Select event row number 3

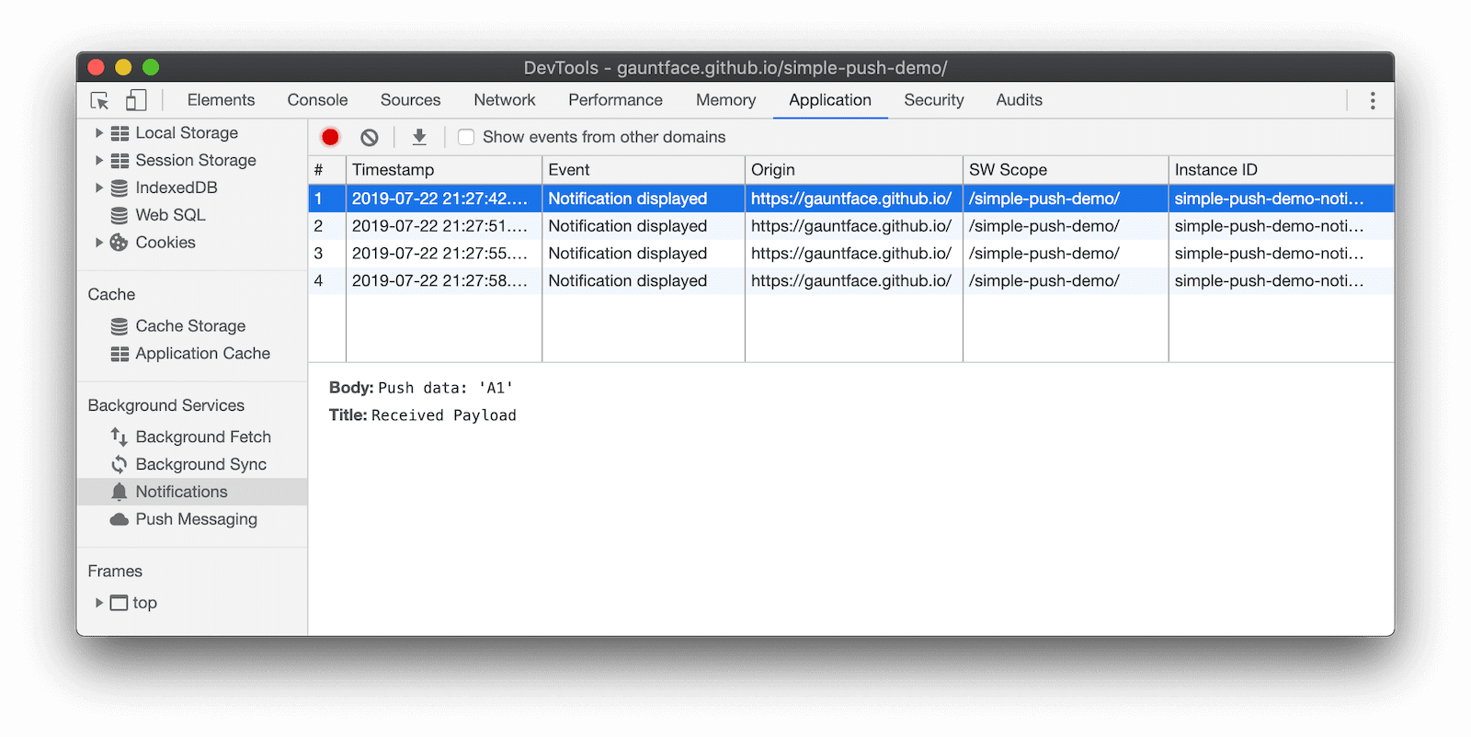[x=627, y=254]
